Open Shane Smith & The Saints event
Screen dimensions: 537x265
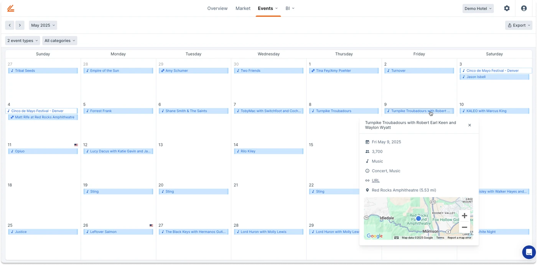193,111
